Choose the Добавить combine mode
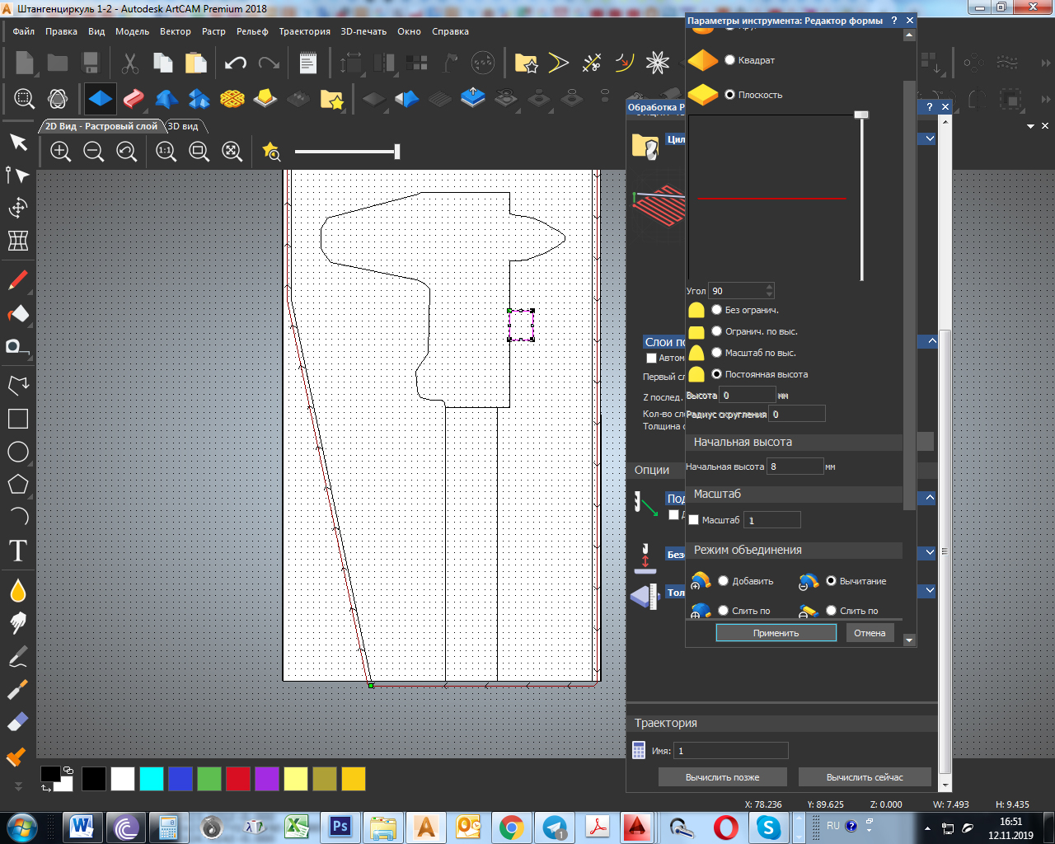 723,581
